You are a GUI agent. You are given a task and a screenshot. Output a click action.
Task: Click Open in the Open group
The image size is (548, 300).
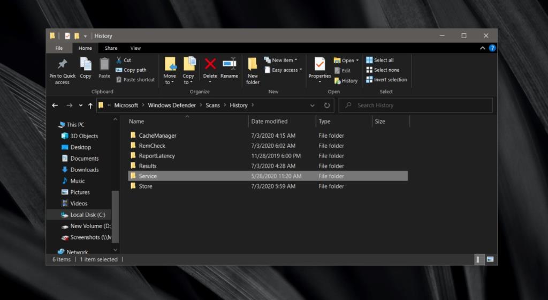click(x=346, y=61)
